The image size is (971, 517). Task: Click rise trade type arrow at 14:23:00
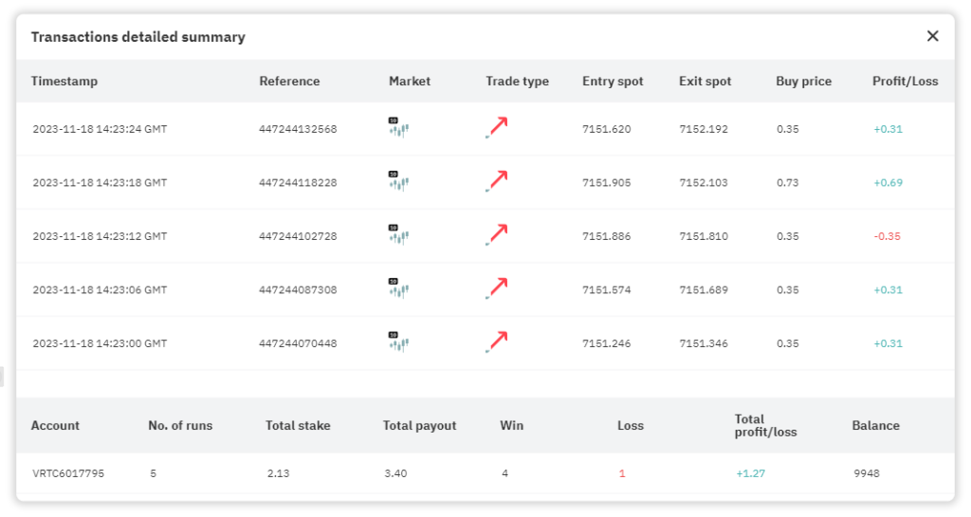pyautogui.click(x=497, y=342)
